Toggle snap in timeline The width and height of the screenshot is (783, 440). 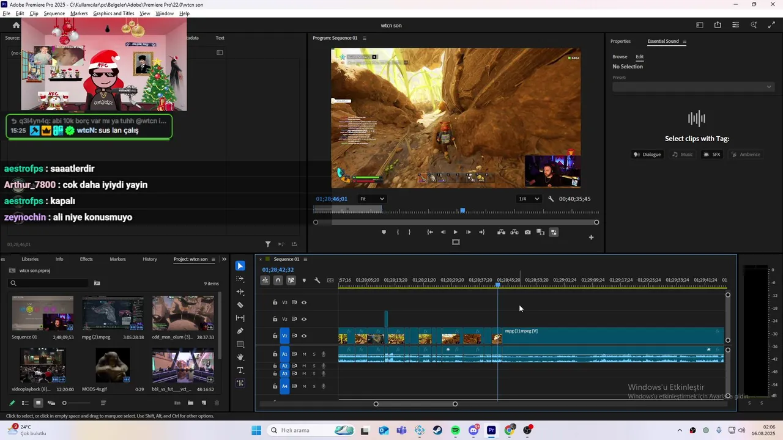coord(278,280)
